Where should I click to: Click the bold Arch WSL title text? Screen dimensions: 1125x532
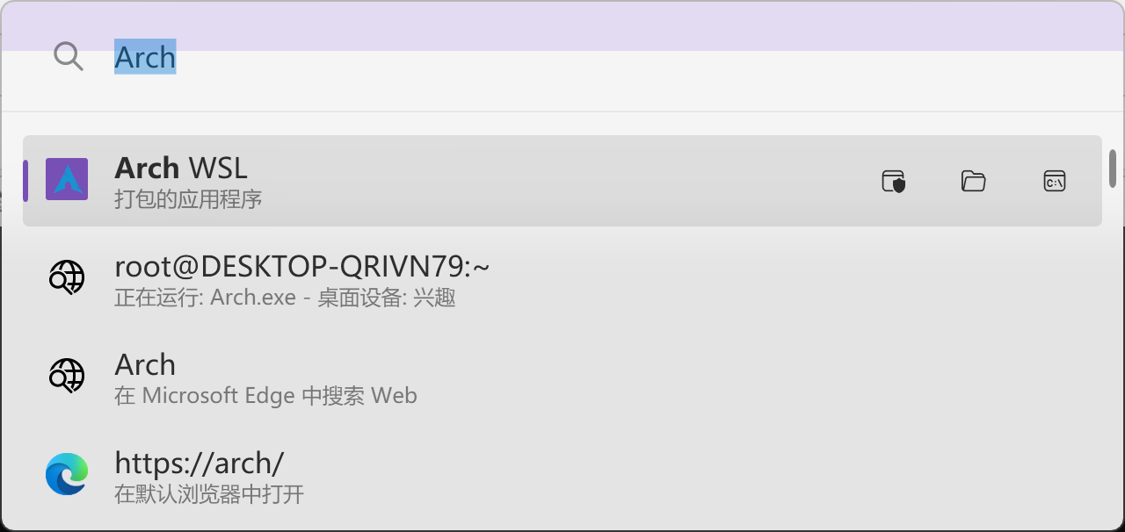[181, 168]
